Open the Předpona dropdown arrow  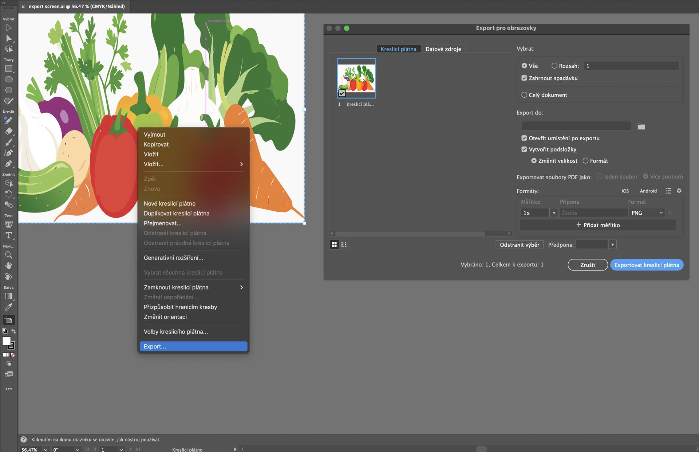coord(612,245)
